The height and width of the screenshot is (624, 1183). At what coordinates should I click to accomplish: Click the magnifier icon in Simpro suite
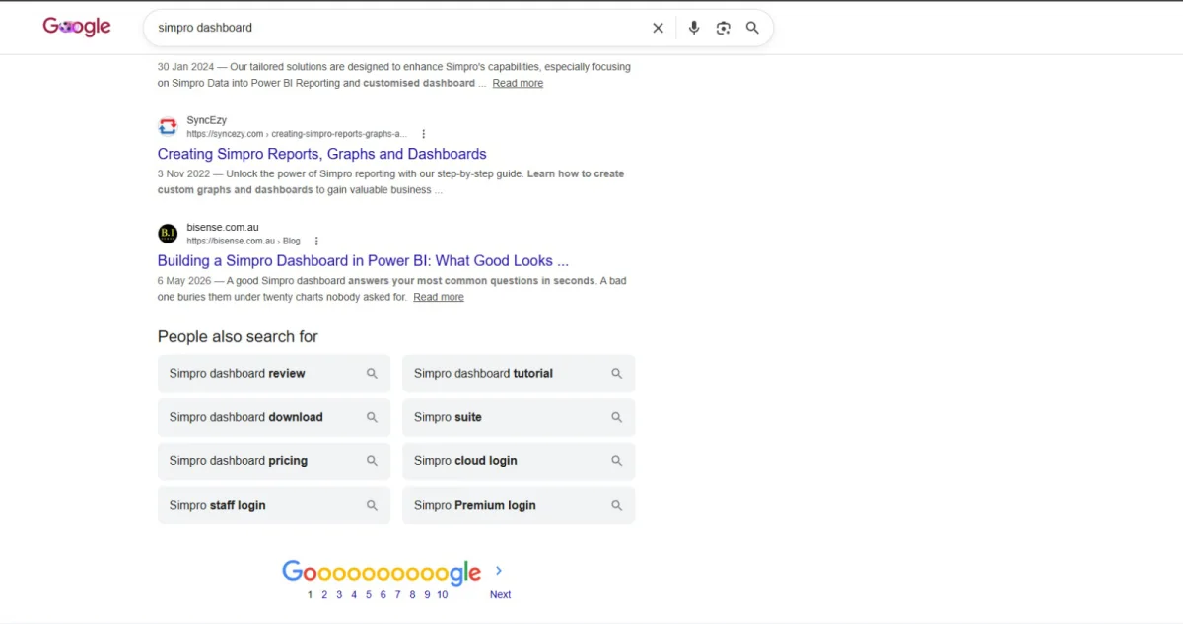coord(616,417)
